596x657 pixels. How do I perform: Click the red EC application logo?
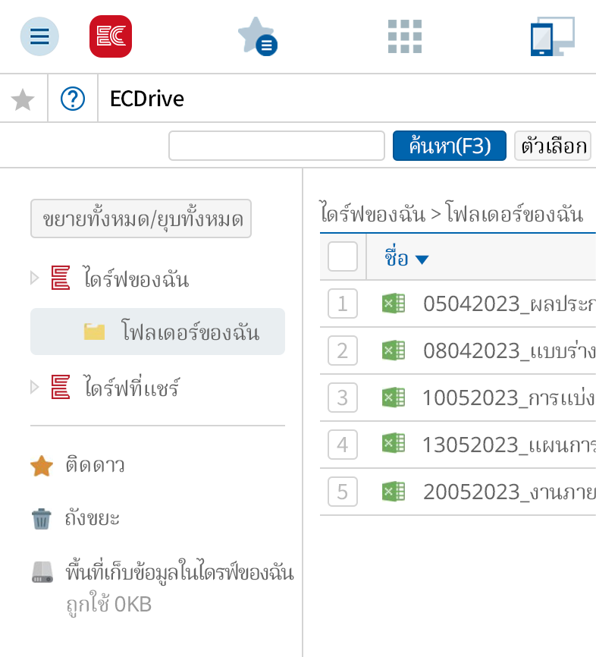[x=110, y=36]
